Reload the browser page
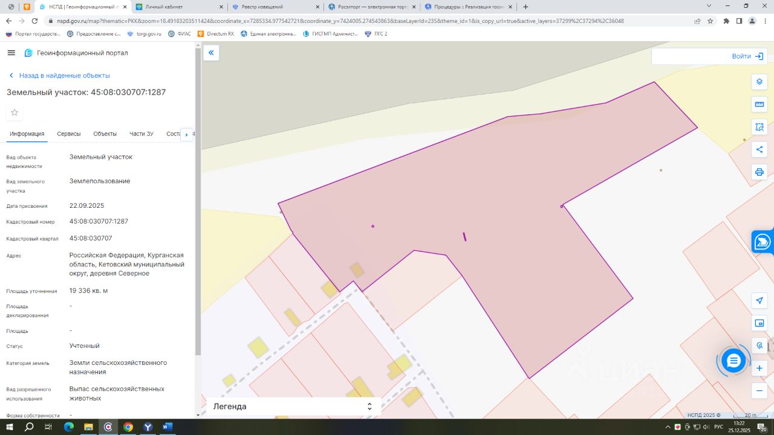774x435 pixels. pos(34,21)
